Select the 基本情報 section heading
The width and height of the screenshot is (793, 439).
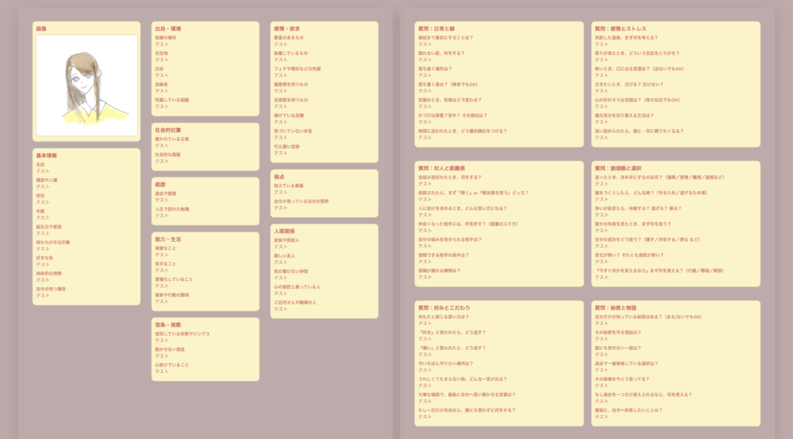click(46, 156)
